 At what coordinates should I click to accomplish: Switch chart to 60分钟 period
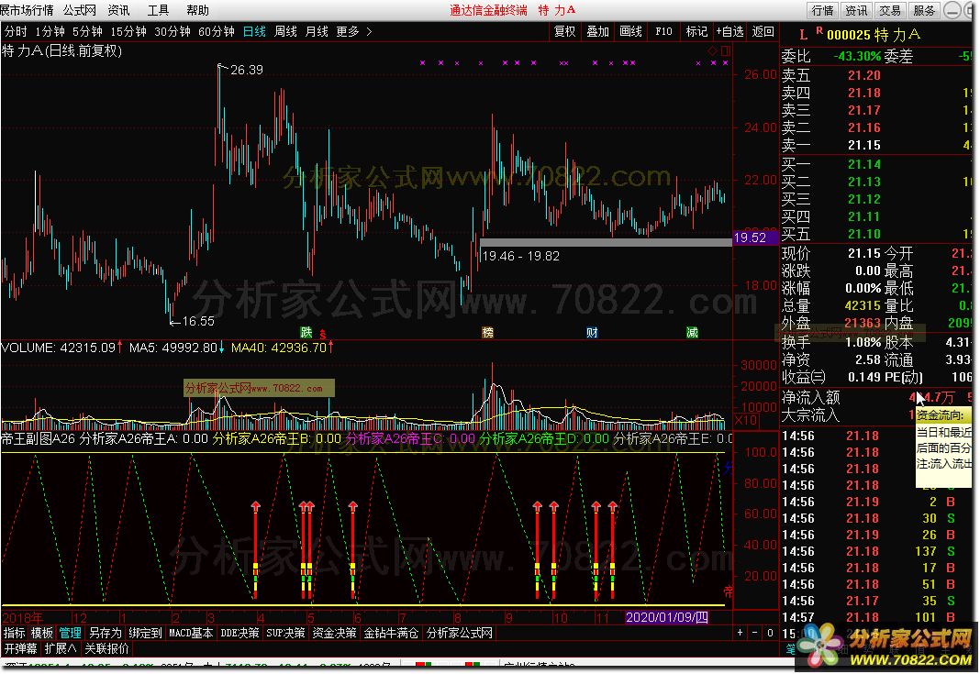(x=216, y=31)
